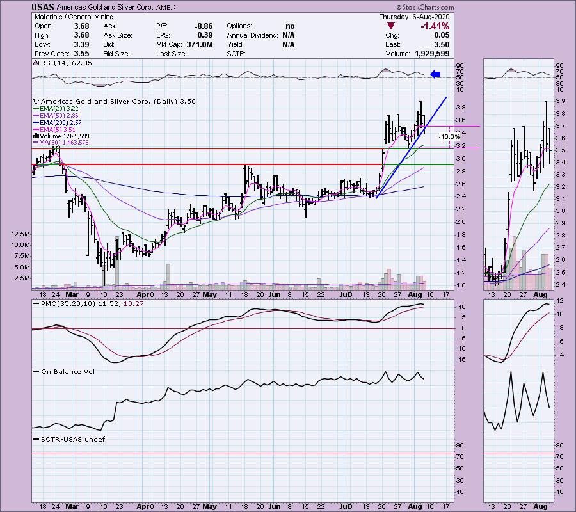This screenshot has width=576, height=512.
Task: Click the Bid Size: label
Action: tap(116, 54)
